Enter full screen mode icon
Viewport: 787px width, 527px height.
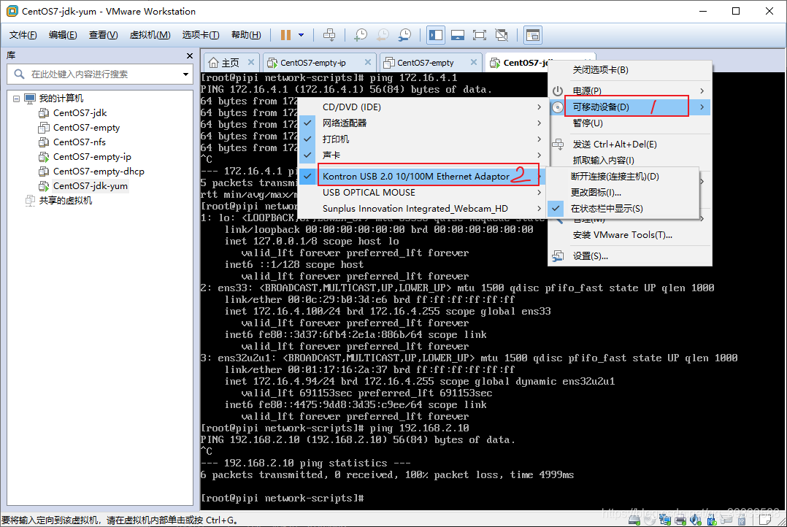click(x=480, y=34)
